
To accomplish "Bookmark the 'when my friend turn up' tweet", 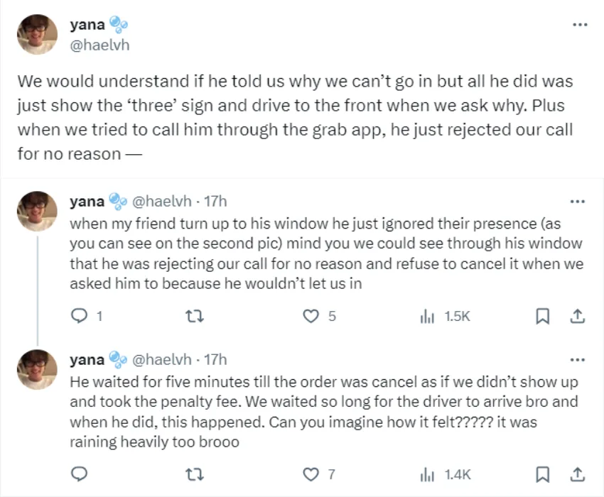I will [542, 317].
